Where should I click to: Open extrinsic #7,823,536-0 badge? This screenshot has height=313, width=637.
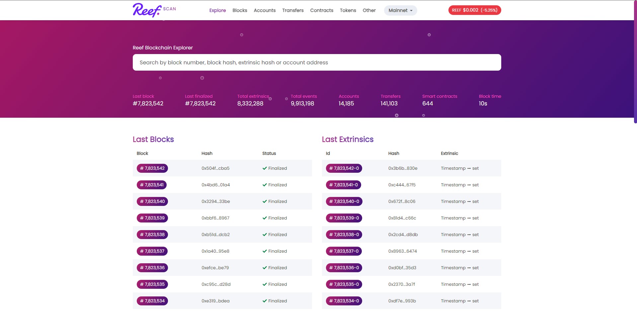click(x=344, y=268)
